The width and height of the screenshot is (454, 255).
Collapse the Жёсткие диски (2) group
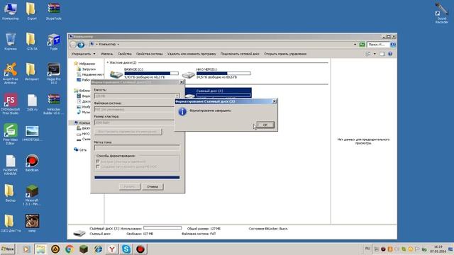(x=108, y=62)
